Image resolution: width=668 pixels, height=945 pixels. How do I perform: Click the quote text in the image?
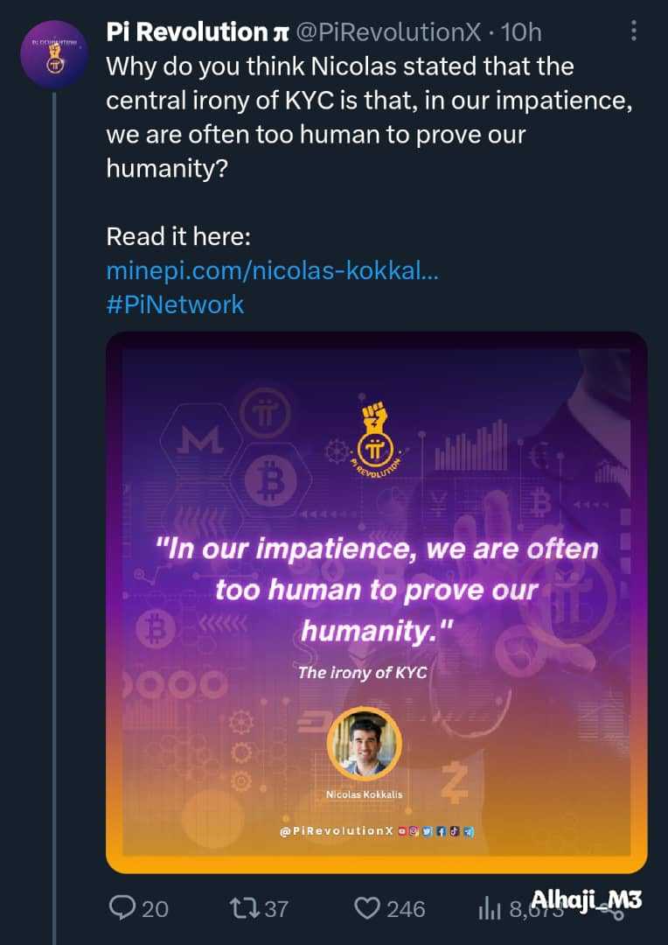[x=376, y=589]
